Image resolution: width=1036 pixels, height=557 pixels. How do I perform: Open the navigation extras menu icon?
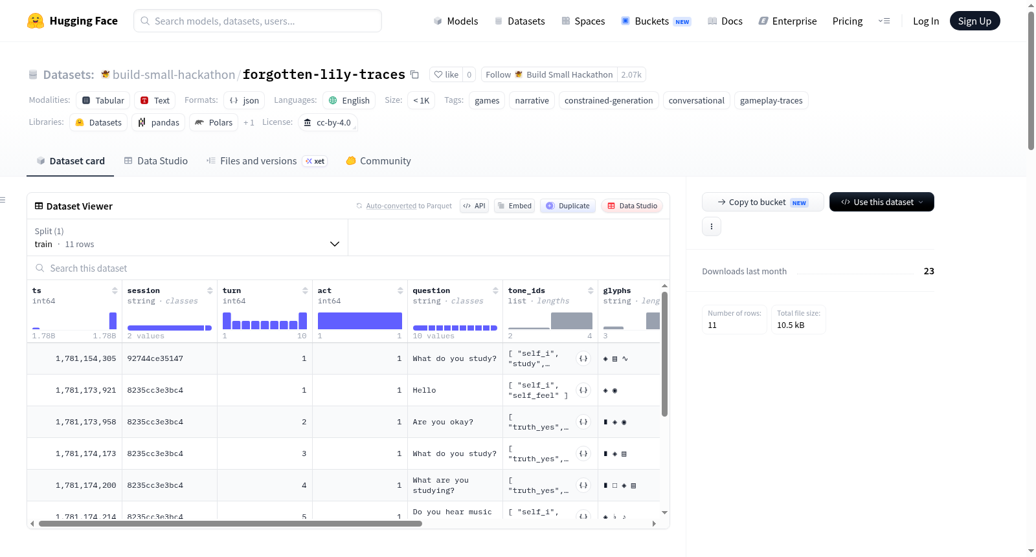pyautogui.click(x=884, y=21)
